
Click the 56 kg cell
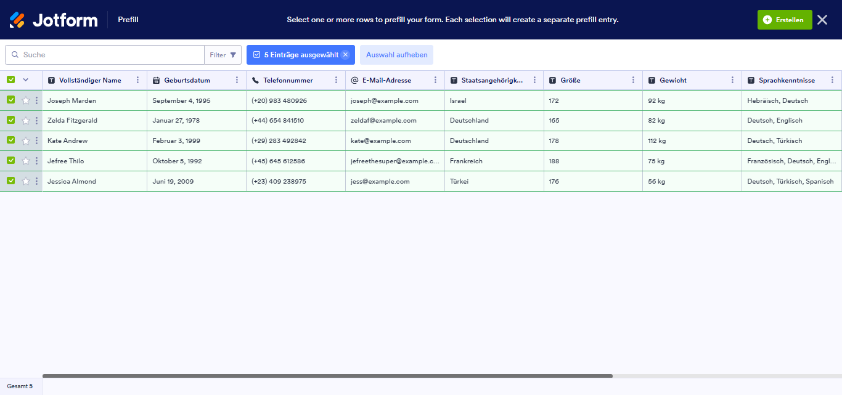(x=692, y=181)
